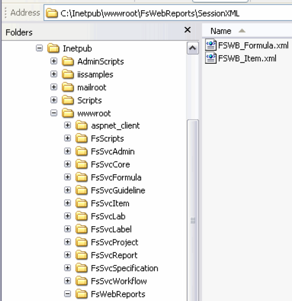The image size is (292, 301).
Task: Click the FsSvcItem folder icon
Action: (82, 203)
